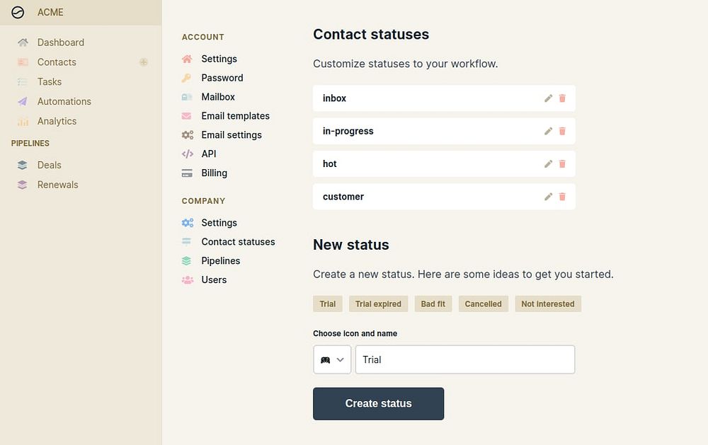Click edit pencil for customer status
This screenshot has height=445, width=708.
[x=548, y=197]
